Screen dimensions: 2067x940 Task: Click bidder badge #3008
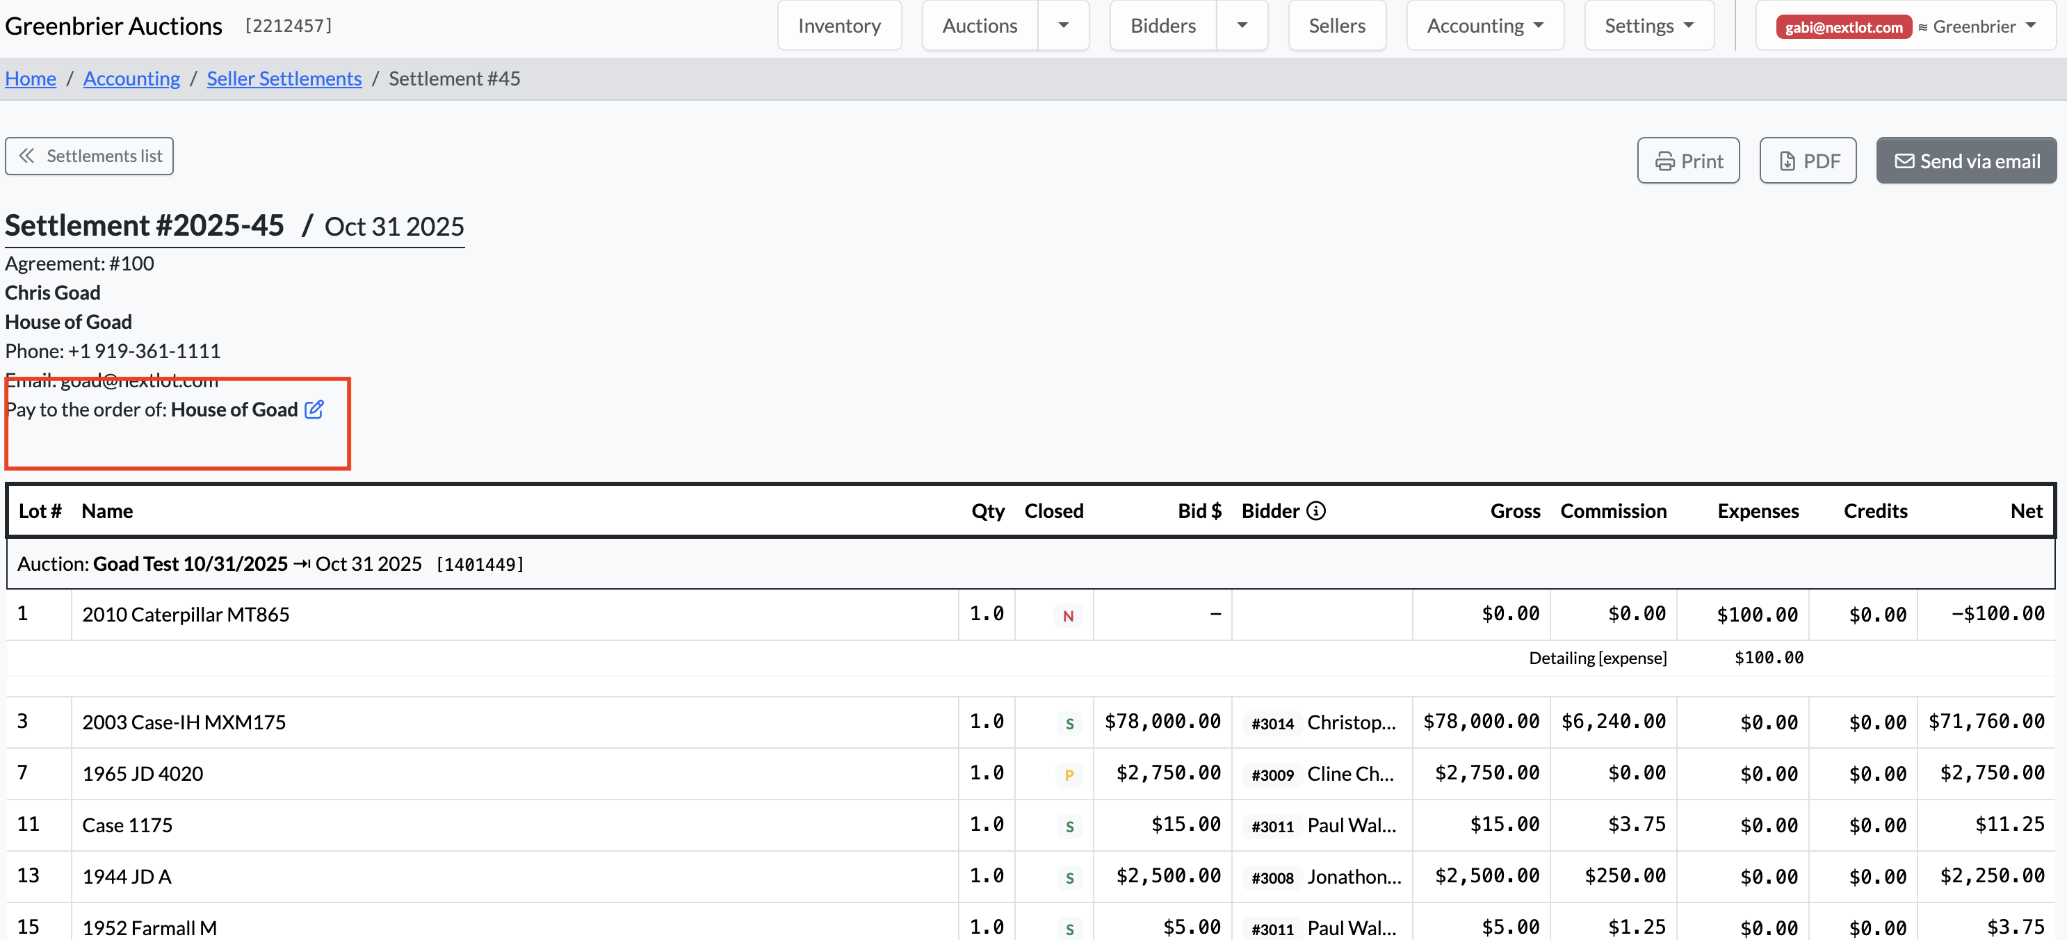coord(1272,877)
